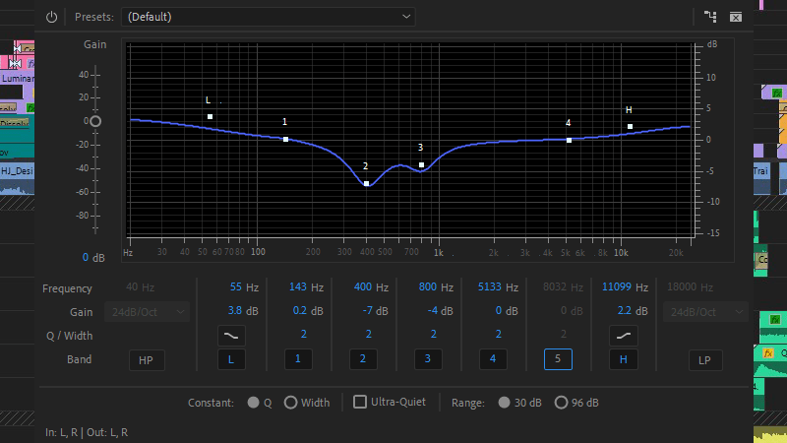Screen dimensions: 787x443
Task: Click control point 4 on EQ graph
Action: [x=569, y=140]
